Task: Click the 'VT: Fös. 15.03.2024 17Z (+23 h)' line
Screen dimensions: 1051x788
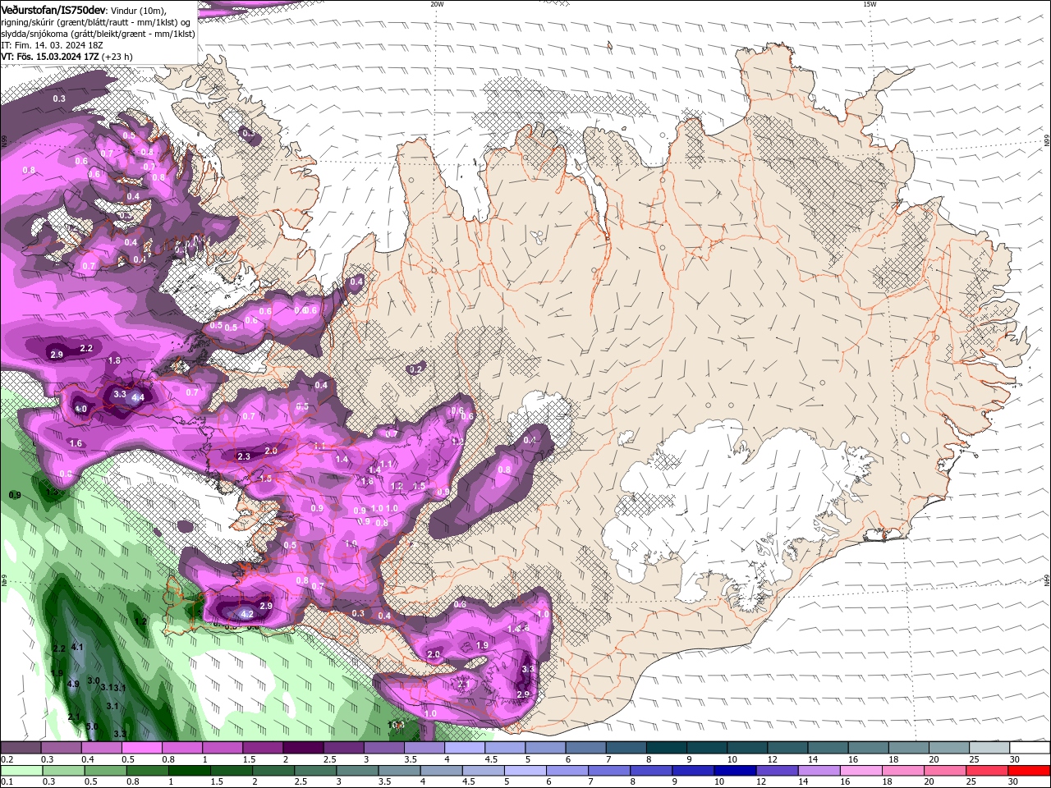Action: click(x=67, y=57)
